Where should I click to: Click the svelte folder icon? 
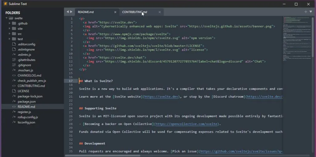pyautogui.click(x=11, y=18)
